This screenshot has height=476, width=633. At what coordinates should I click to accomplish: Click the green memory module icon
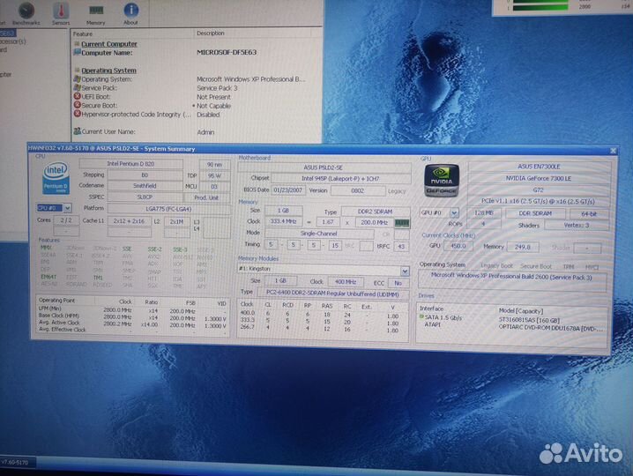(x=401, y=224)
